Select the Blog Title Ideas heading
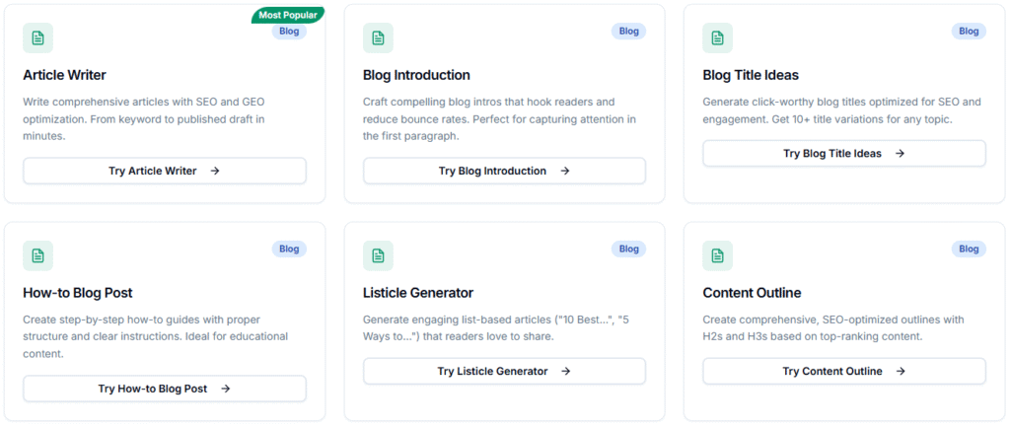Image resolution: width=1010 pixels, height=428 pixels. 751,75
